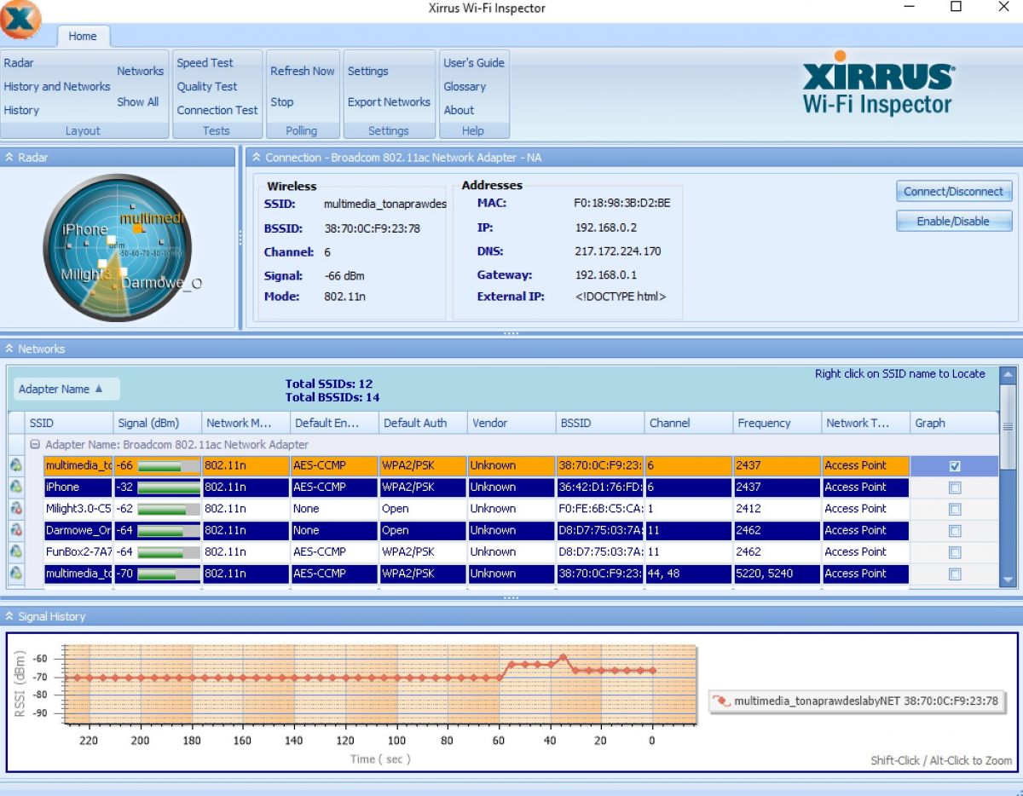Open Settings from the ribbon

[368, 72]
